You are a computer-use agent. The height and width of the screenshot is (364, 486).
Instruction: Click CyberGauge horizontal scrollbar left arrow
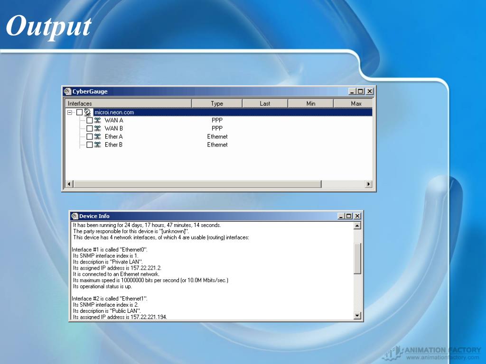coord(69,184)
